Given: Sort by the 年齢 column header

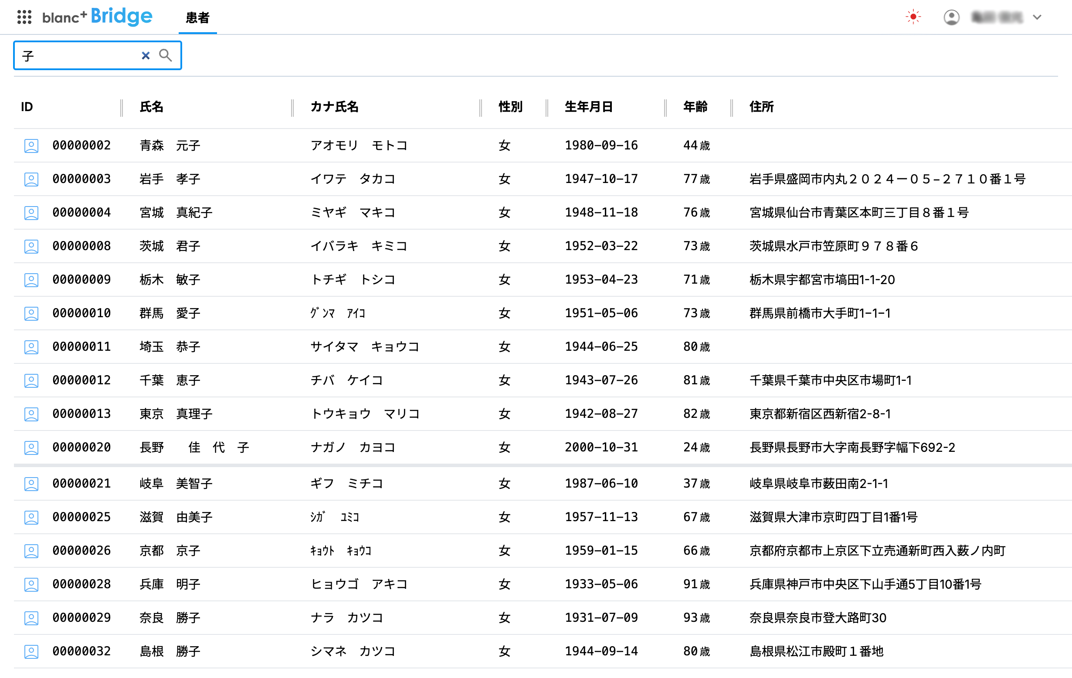Looking at the screenshot, I should [x=695, y=107].
